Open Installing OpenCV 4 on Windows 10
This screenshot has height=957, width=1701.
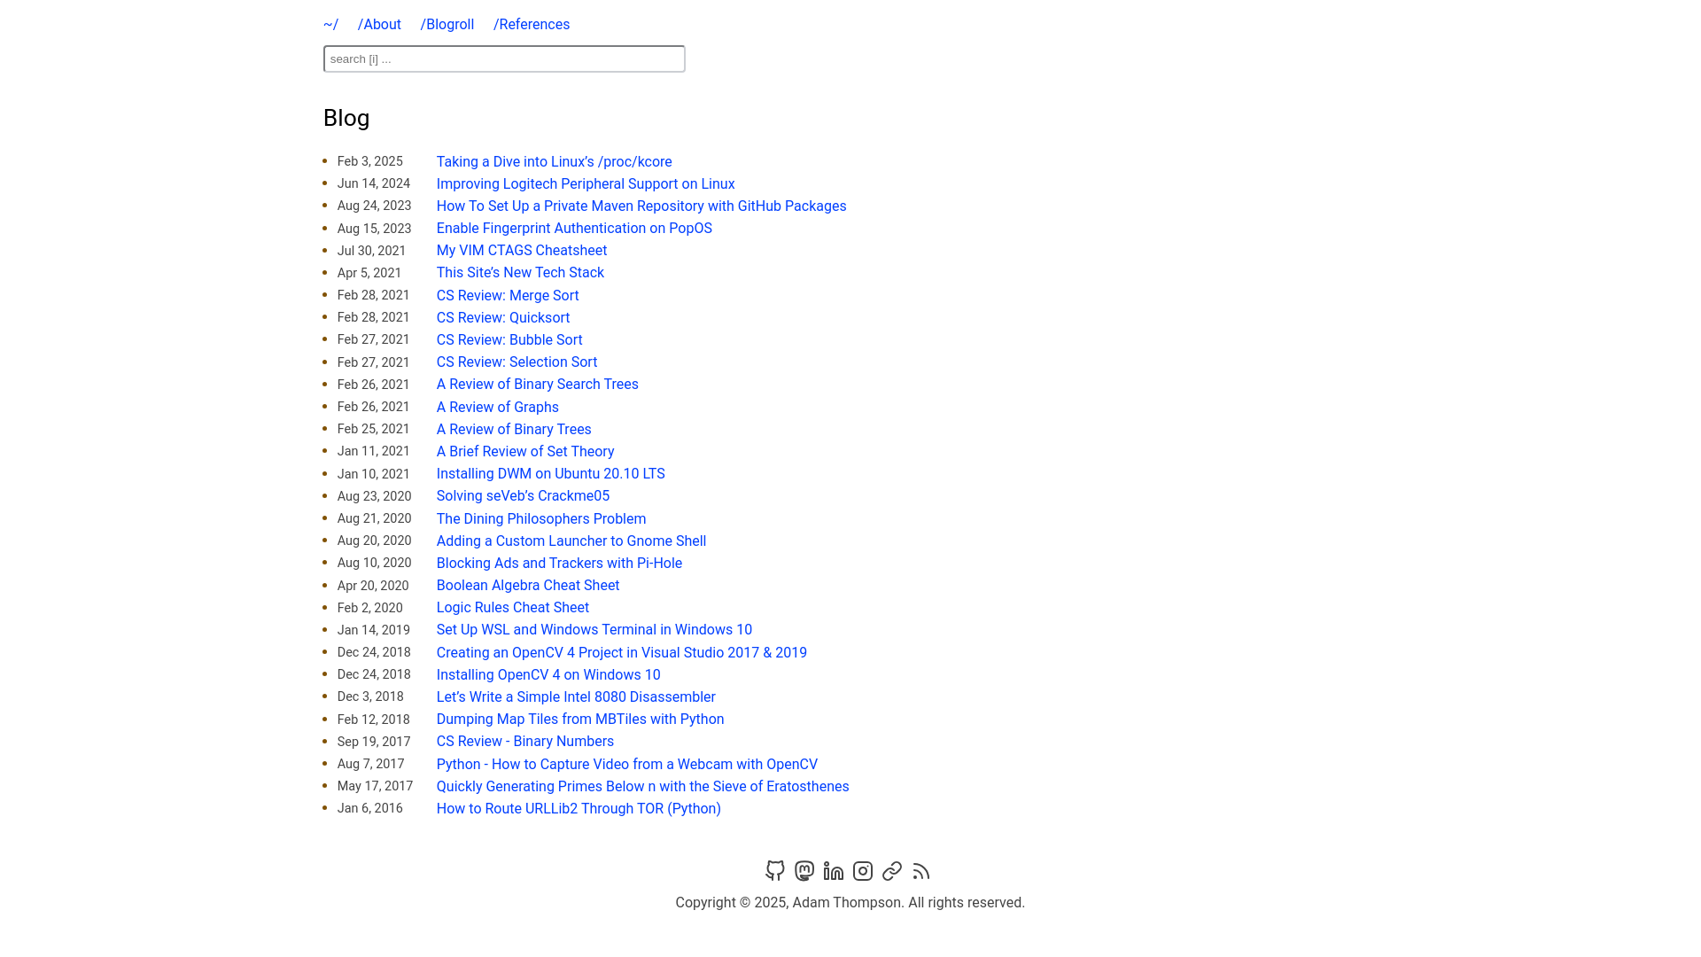[x=548, y=674]
